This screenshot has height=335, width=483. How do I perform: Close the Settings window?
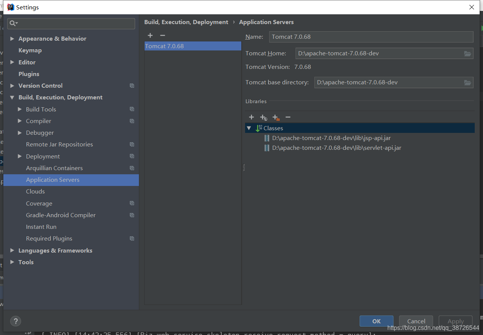472,7
